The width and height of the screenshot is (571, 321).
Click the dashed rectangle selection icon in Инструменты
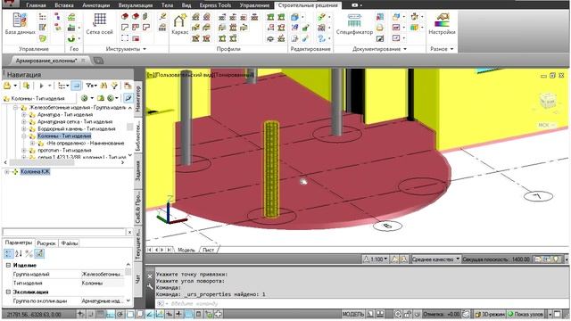pyautogui.click(x=125, y=37)
